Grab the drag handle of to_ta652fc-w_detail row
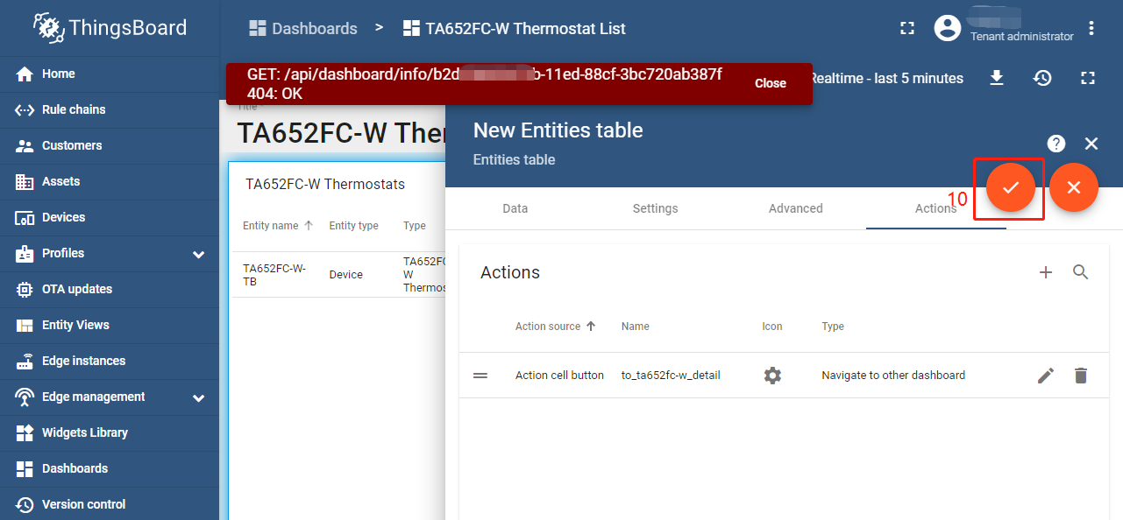Screen dimensions: 1123x520 click(480, 376)
